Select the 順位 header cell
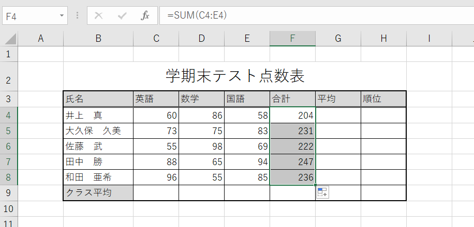Screen dimensions: 474x227 pyautogui.click(x=383, y=99)
